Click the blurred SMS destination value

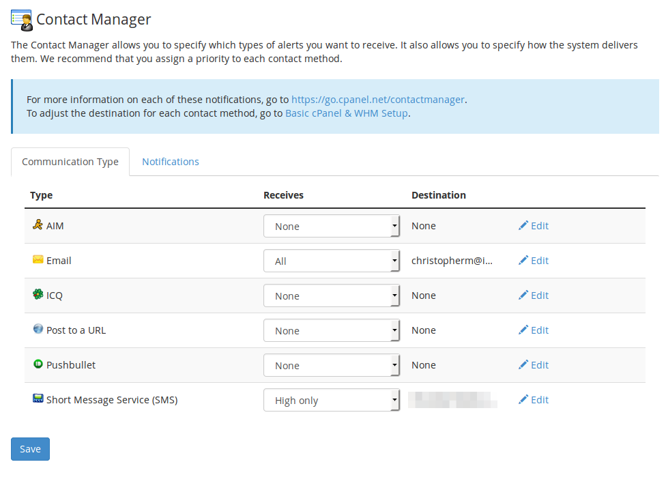coord(452,400)
